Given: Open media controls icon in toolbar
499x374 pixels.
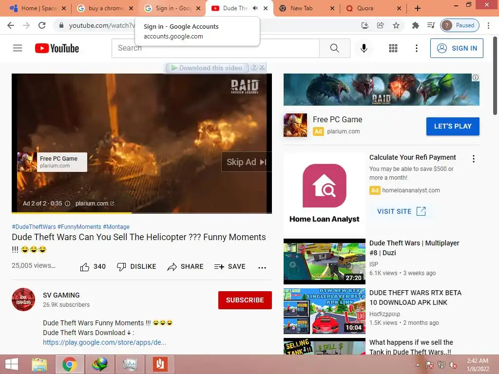Looking at the screenshot, I should click(x=431, y=25).
